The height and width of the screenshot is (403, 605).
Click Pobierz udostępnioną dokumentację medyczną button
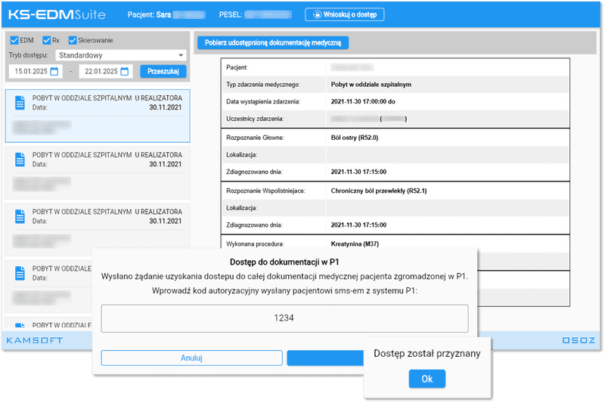[x=273, y=43]
